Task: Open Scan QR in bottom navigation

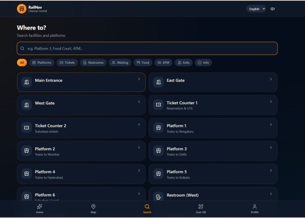Action: (x=201, y=209)
